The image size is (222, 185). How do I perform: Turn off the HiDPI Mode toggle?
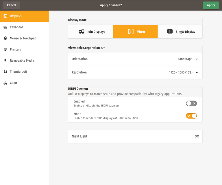point(191,116)
